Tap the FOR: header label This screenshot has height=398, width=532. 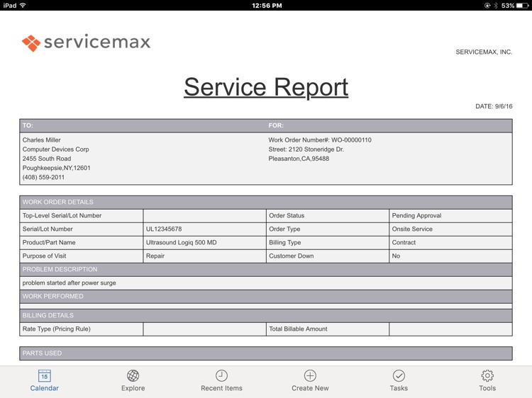click(x=276, y=125)
